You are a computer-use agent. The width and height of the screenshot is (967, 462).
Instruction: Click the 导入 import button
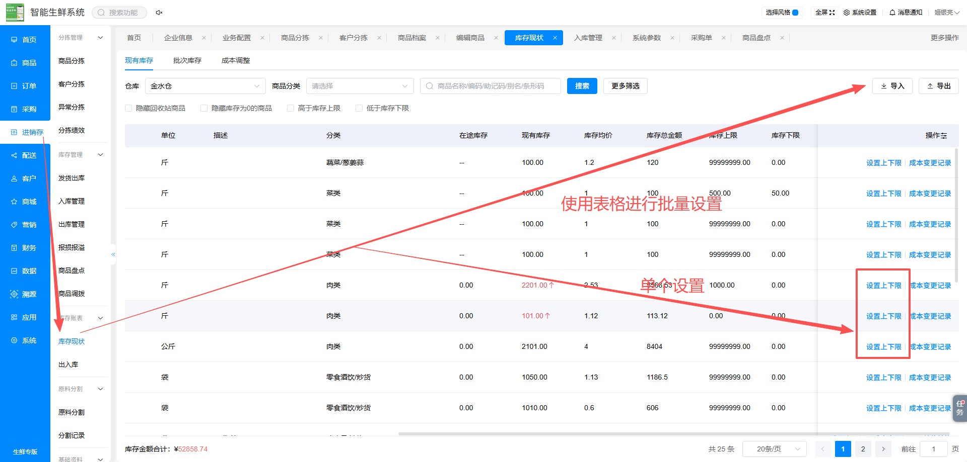click(892, 86)
